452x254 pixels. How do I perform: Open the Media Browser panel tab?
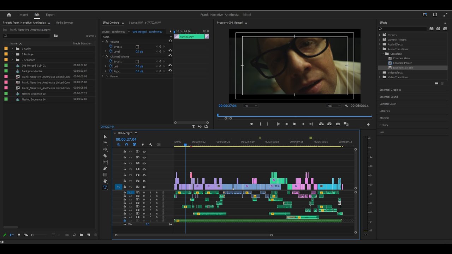(65, 23)
